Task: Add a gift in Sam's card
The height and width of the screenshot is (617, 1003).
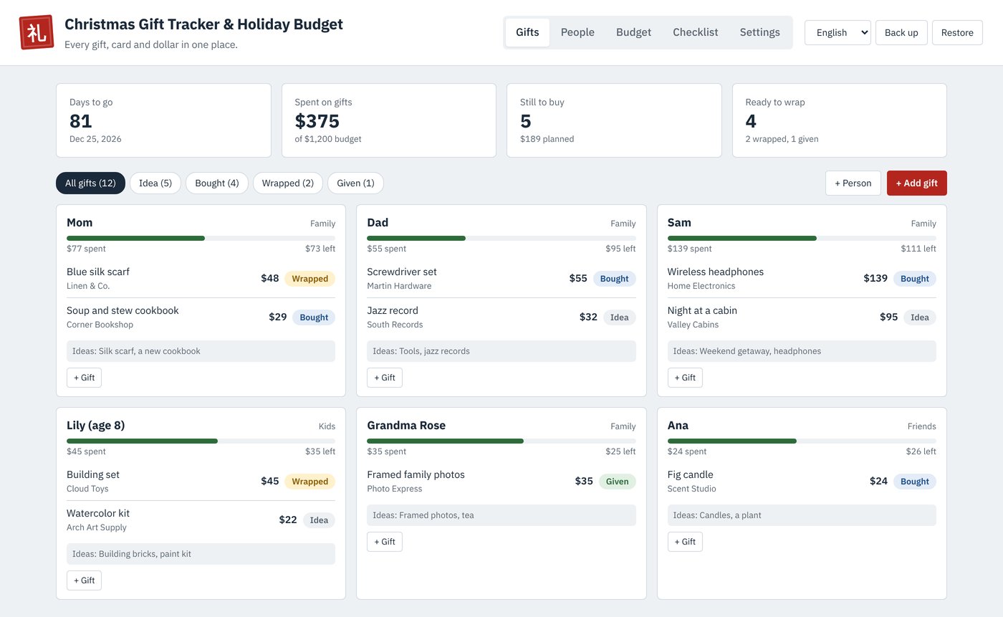Action: point(685,378)
